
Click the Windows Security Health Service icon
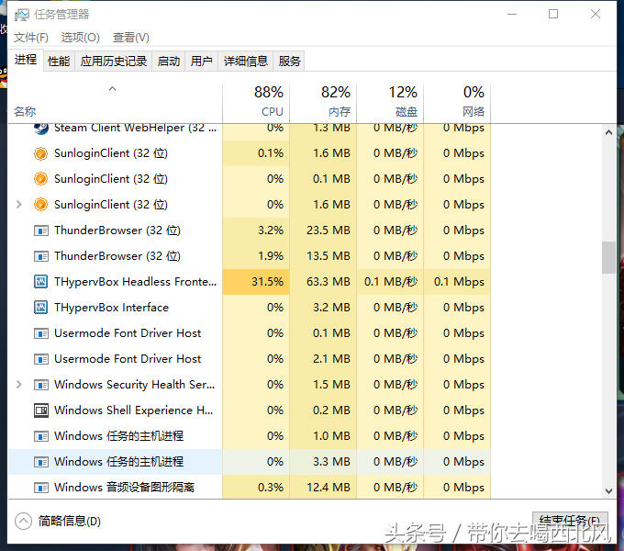pyautogui.click(x=41, y=385)
